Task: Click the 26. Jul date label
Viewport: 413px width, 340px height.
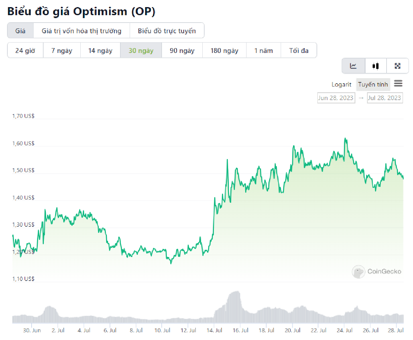Action: click(x=370, y=330)
